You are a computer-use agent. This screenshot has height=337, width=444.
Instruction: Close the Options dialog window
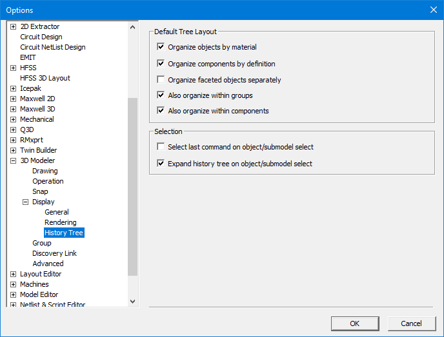coord(433,10)
